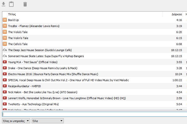Click Mixcloud icon beside Somerset House Skate Lates

pos(5,56)
